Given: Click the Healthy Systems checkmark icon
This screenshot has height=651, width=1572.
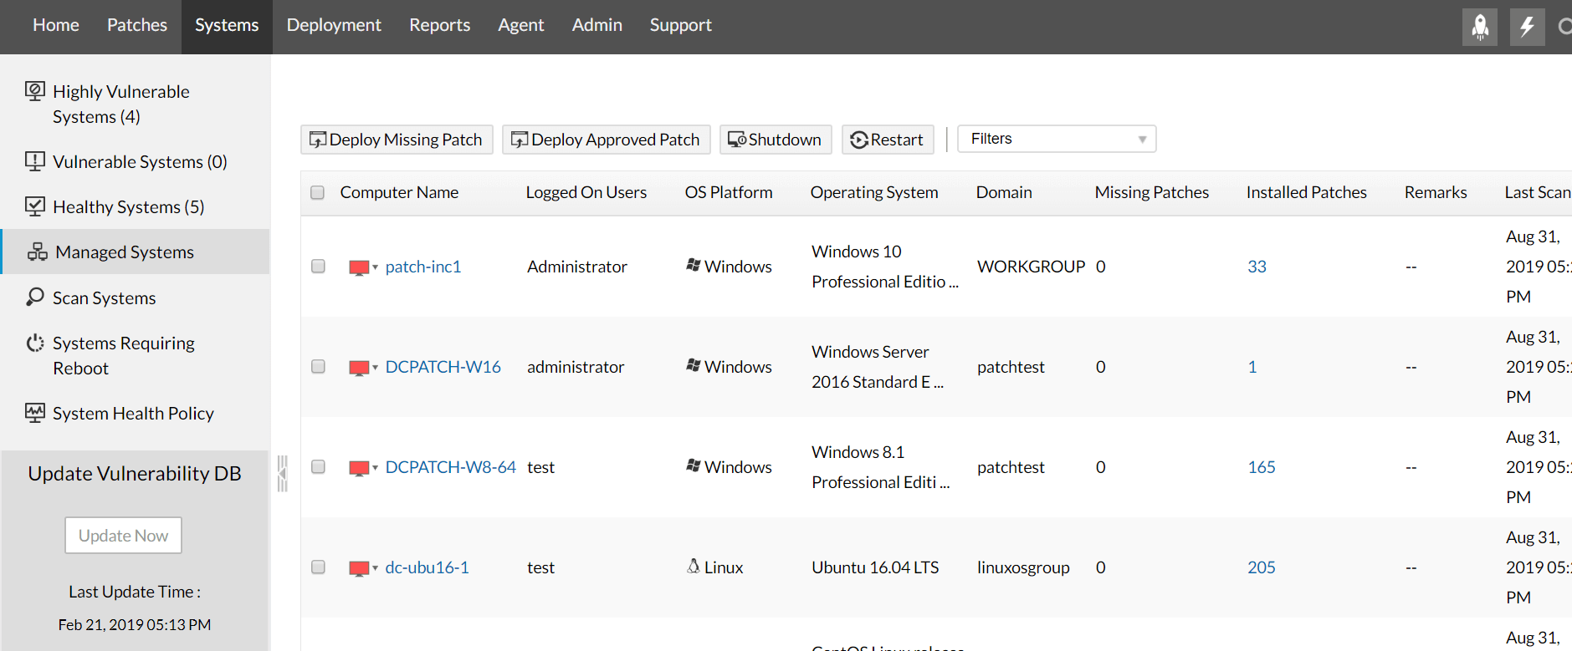Looking at the screenshot, I should pyautogui.click(x=35, y=206).
